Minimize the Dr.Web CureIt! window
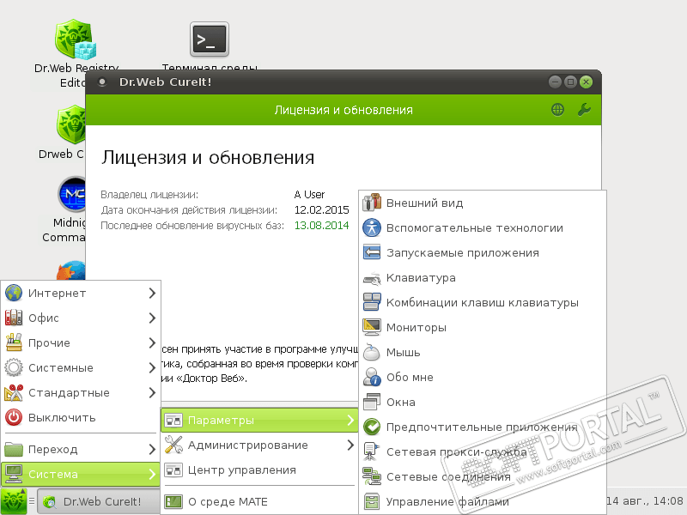The width and height of the screenshot is (687, 515). point(555,82)
